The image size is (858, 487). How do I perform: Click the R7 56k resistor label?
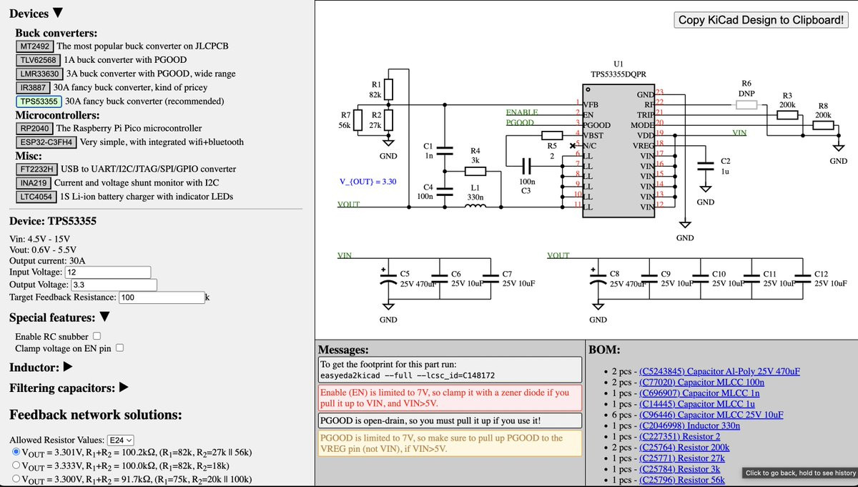(x=346, y=119)
